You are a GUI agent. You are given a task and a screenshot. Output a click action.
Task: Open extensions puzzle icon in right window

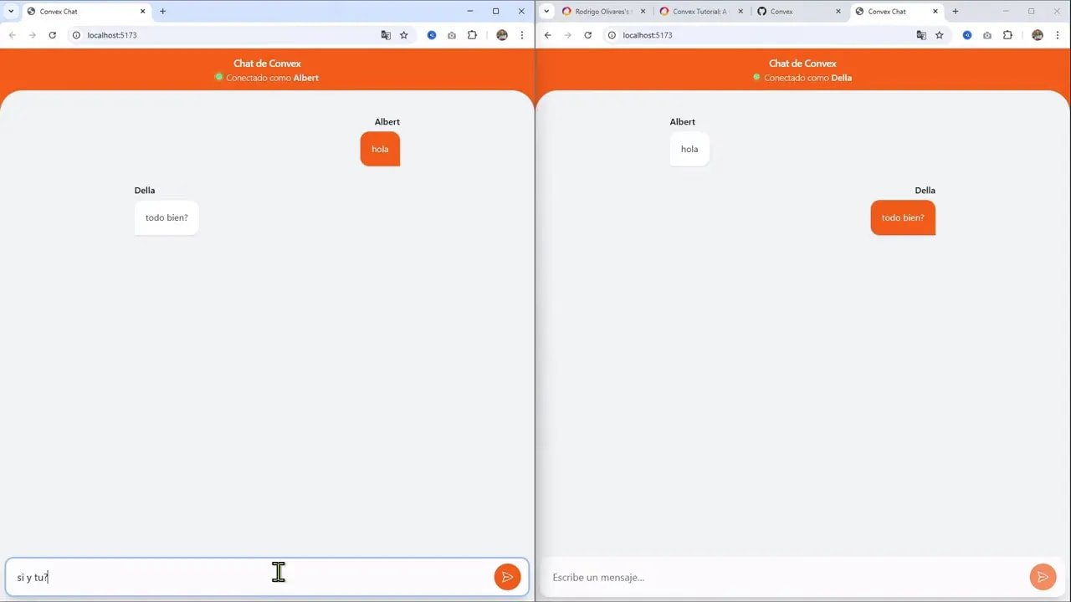tap(1007, 35)
